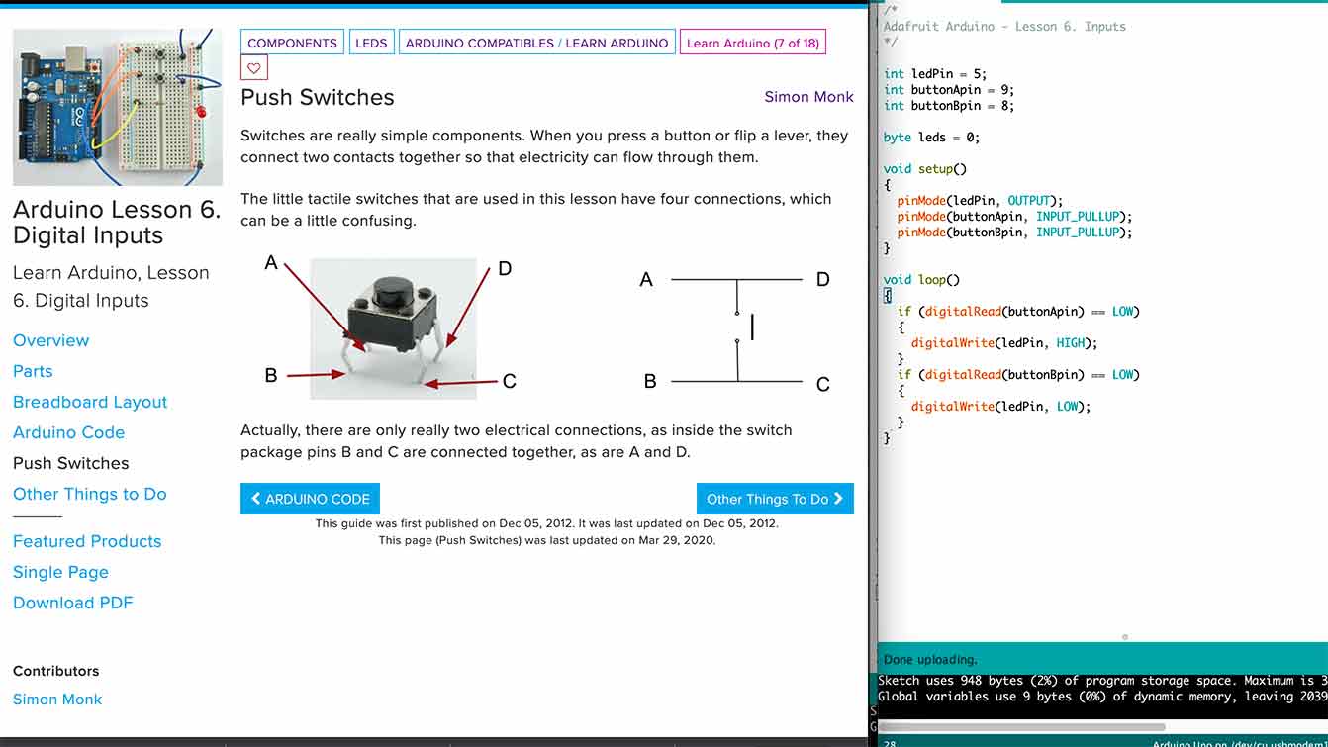Open the COMPONENTS category tag

(x=292, y=43)
